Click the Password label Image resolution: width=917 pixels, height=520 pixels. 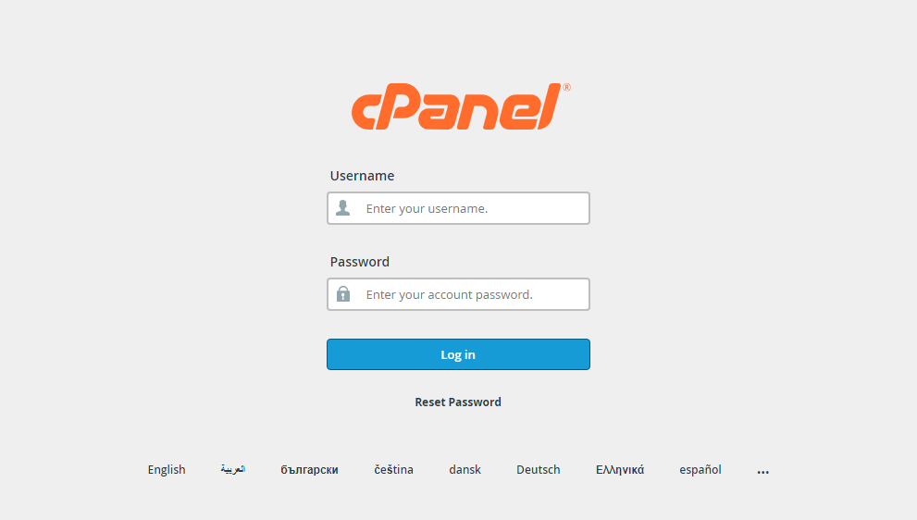(x=360, y=262)
